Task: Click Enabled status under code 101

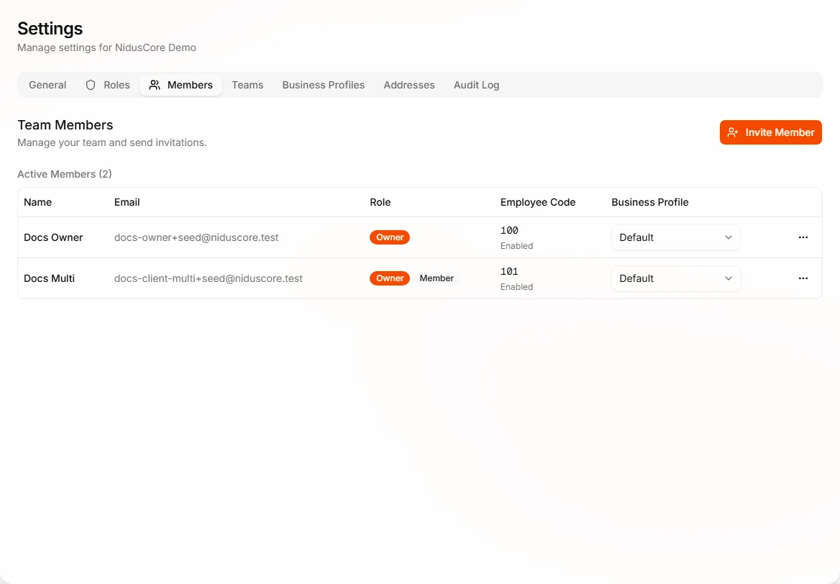Action: [x=516, y=287]
